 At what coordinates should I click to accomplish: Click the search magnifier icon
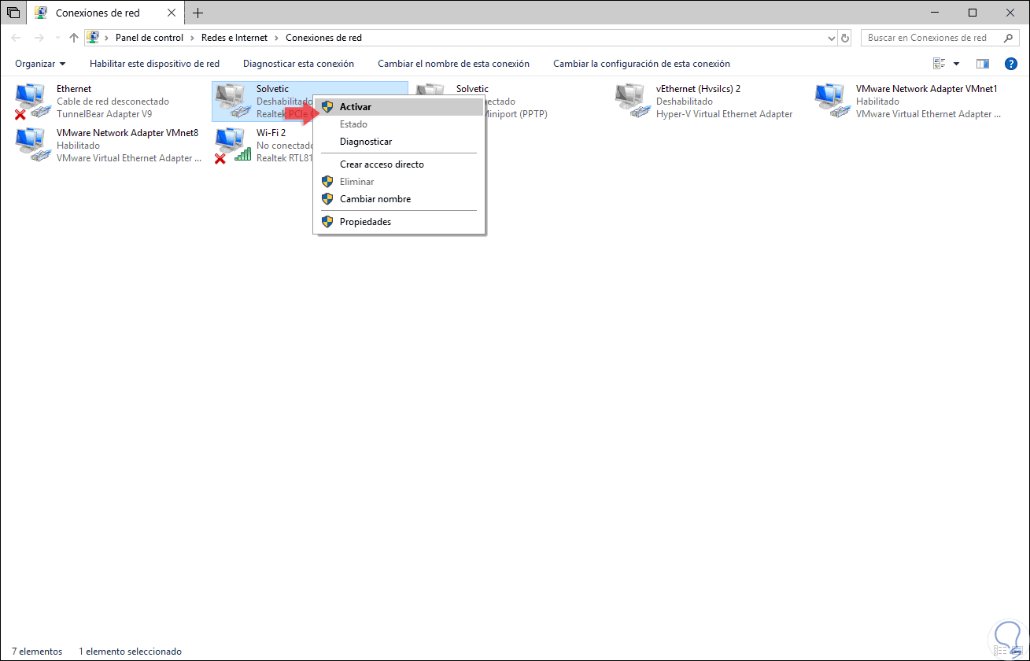point(1008,37)
